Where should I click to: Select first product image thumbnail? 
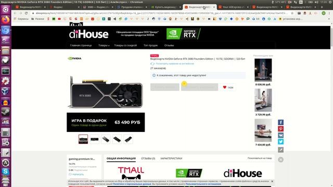coord(83,139)
